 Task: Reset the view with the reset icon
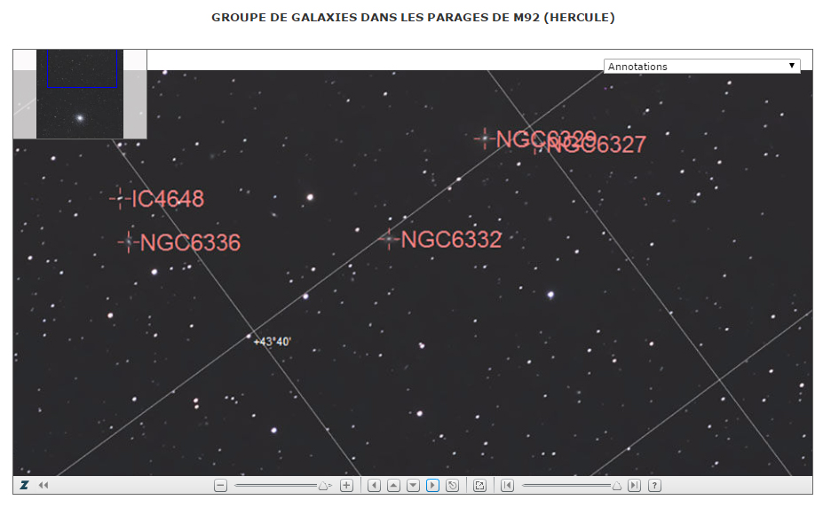click(452, 486)
